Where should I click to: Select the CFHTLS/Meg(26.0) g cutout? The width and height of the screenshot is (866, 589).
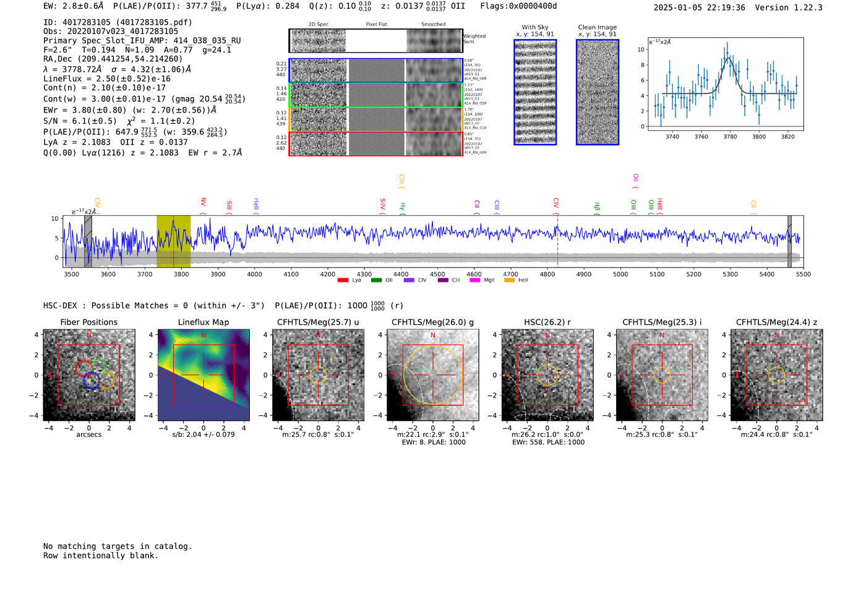tap(432, 375)
